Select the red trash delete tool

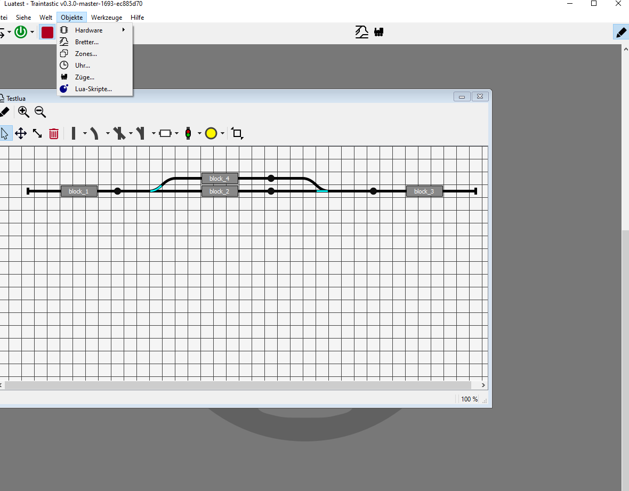coord(54,133)
